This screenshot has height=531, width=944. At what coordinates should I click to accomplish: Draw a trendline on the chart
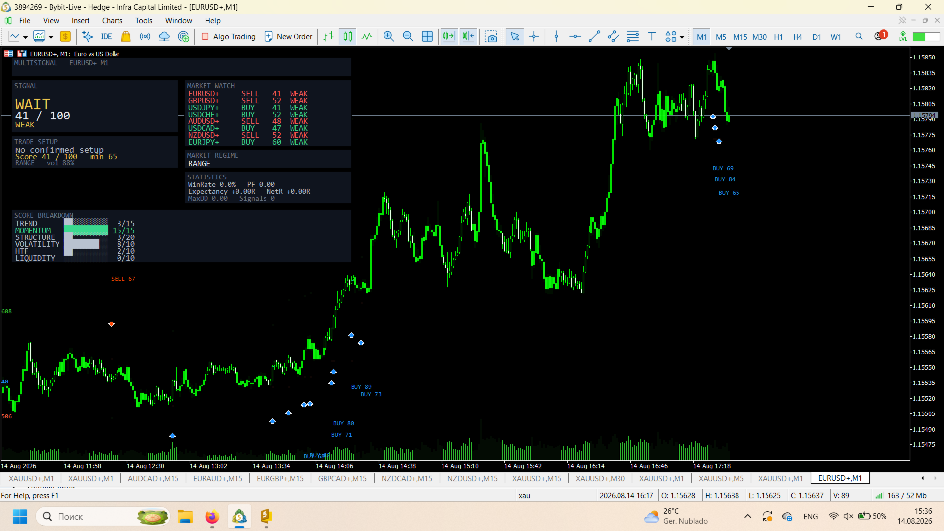pos(594,36)
